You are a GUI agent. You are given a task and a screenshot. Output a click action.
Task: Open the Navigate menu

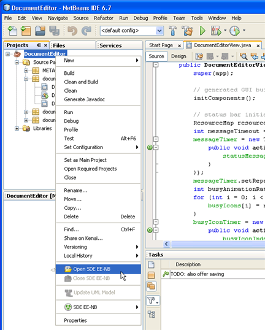(x=58, y=18)
